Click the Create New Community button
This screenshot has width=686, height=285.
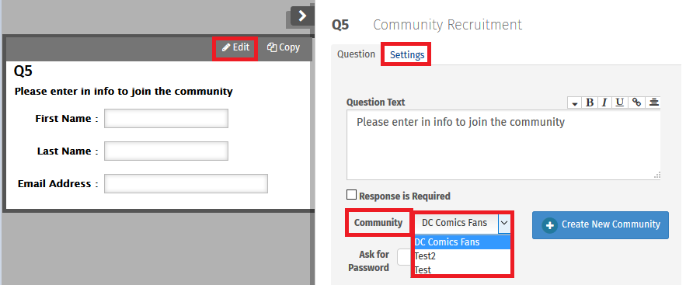(601, 225)
